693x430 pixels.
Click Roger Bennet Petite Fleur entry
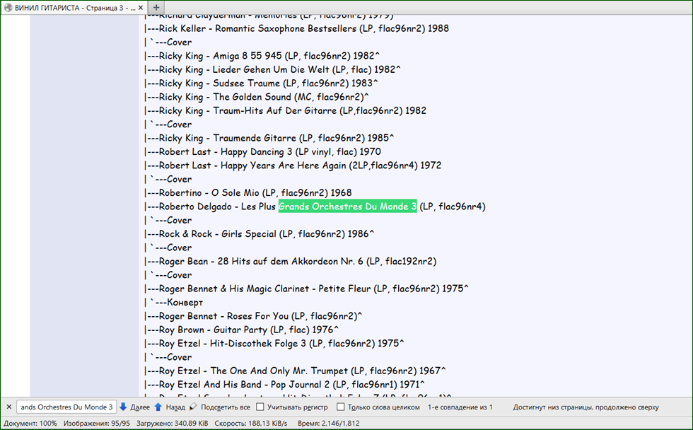[x=307, y=289]
